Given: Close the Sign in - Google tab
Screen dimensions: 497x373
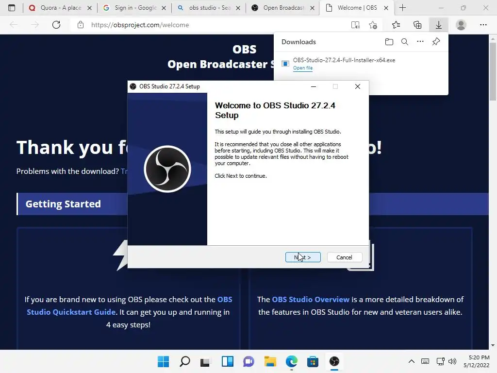Looking at the screenshot, I should pyautogui.click(x=164, y=8).
